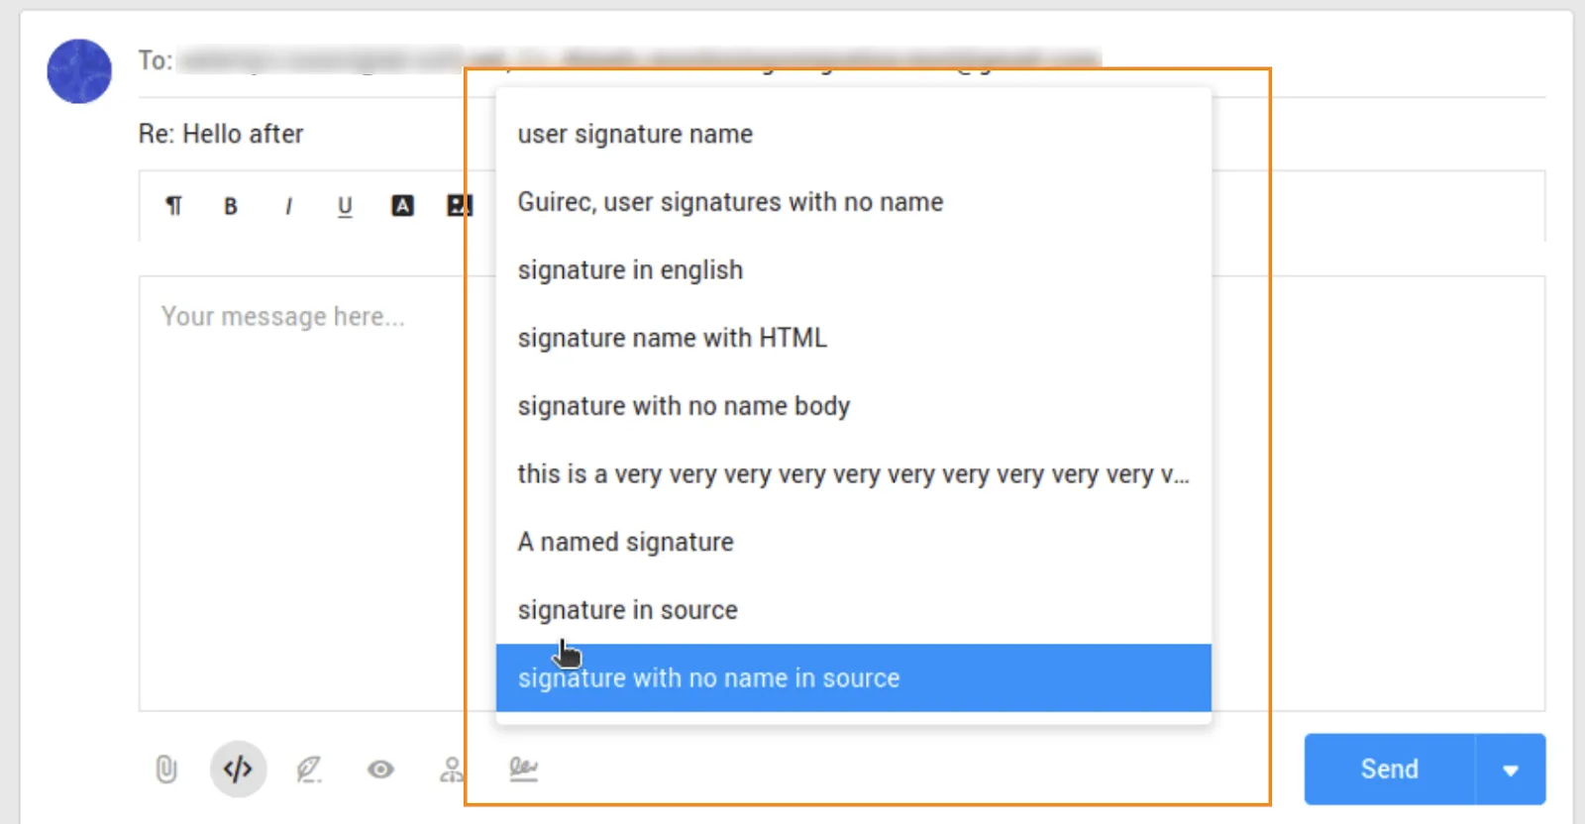Viewport: 1585px width, 824px height.
Task: Toggle the eye preview icon
Action: [380, 769]
